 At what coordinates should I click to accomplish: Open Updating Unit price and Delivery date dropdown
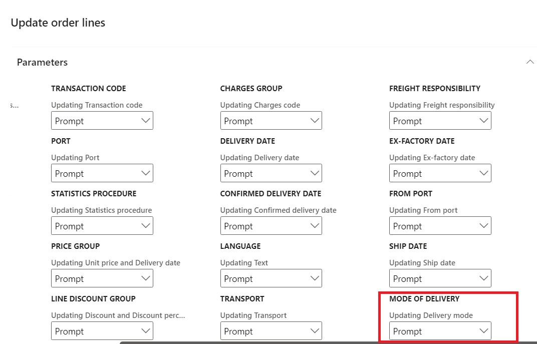click(x=102, y=278)
